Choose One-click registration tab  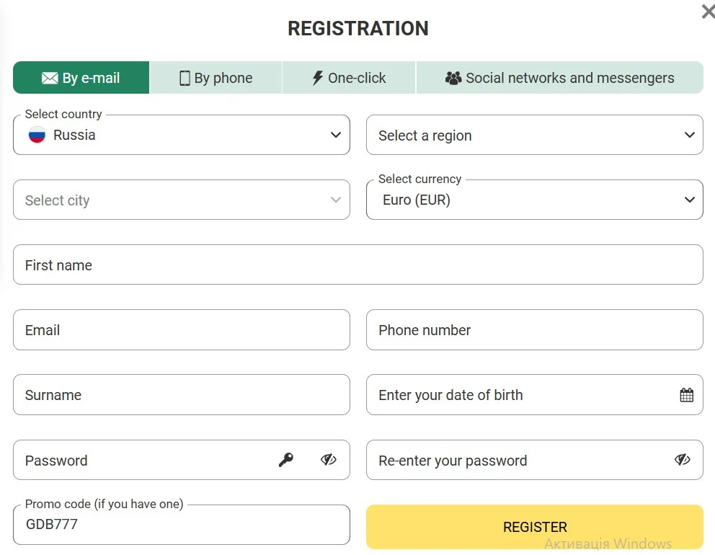[349, 78]
